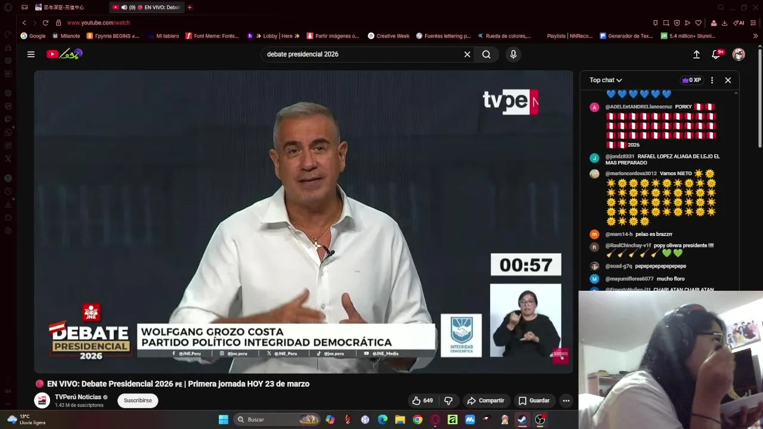Open the YouTube notifications bell
763x429 pixels.
click(x=717, y=54)
